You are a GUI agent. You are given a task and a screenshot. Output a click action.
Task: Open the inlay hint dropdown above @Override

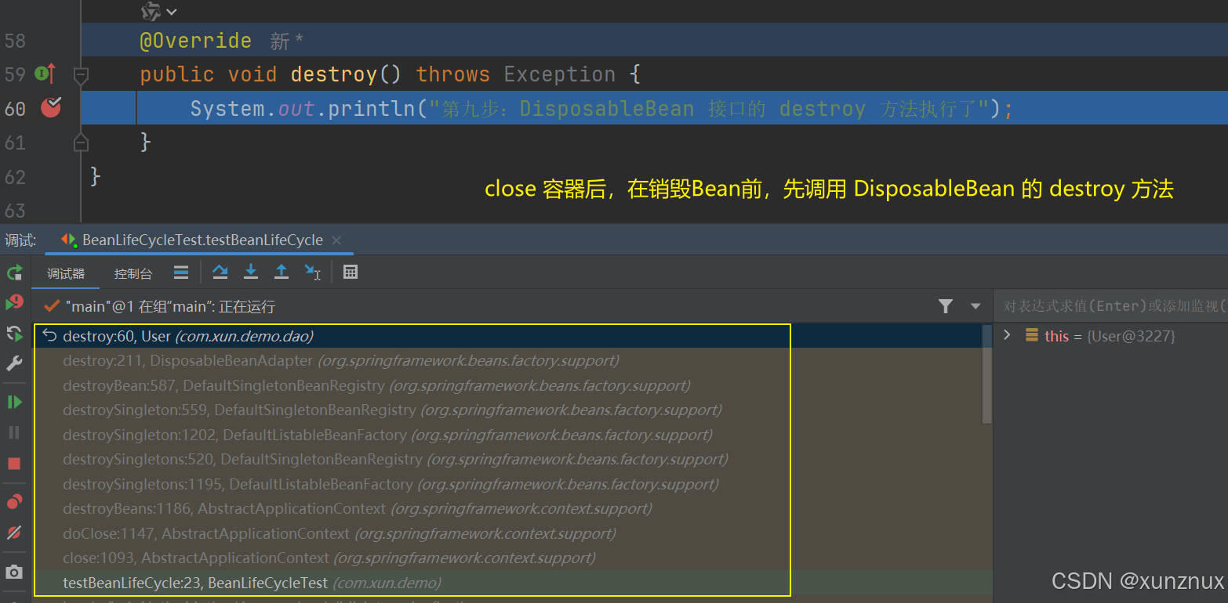click(159, 12)
